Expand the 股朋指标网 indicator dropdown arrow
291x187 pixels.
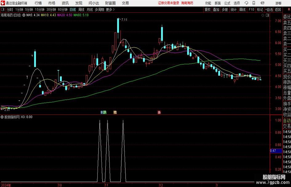(x=2, y=117)
